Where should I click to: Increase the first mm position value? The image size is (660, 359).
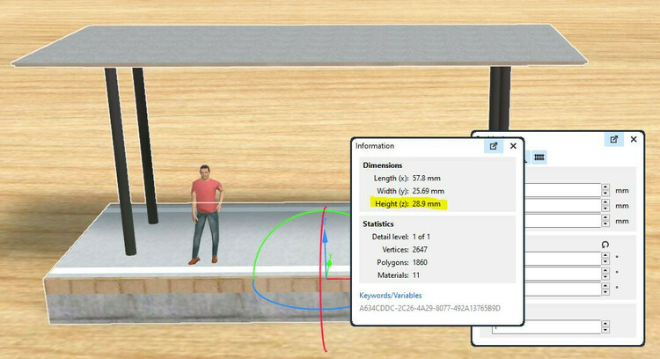pos(605,187)
